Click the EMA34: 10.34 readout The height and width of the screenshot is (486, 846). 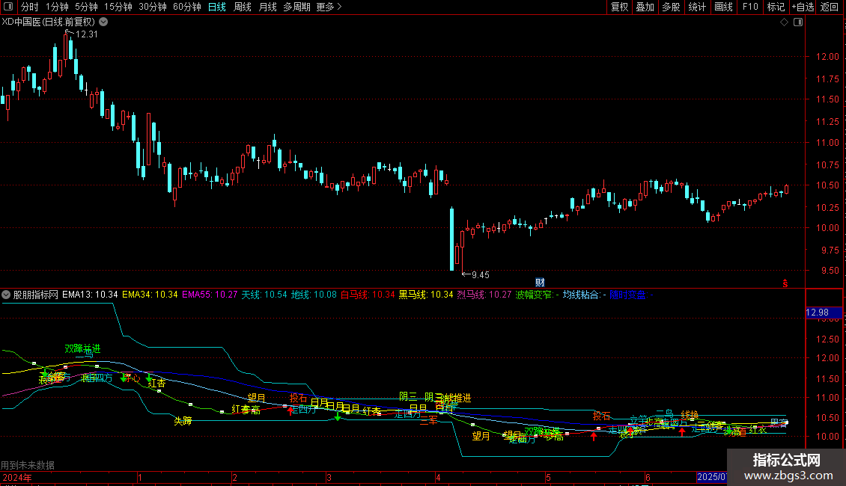pos(150,295)
